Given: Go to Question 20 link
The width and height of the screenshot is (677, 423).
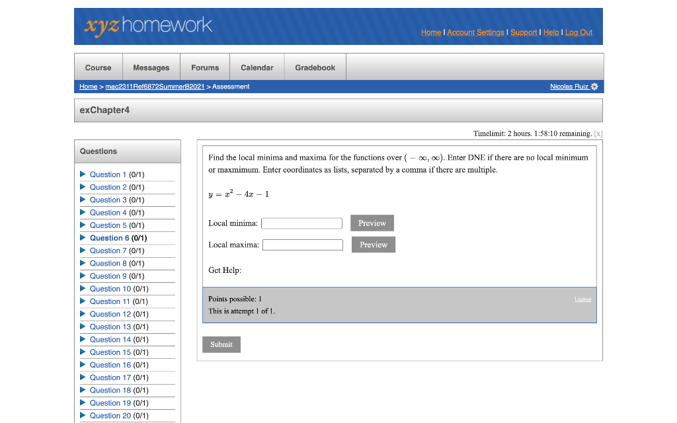Looking at the screenshot, I should point(110,416).
